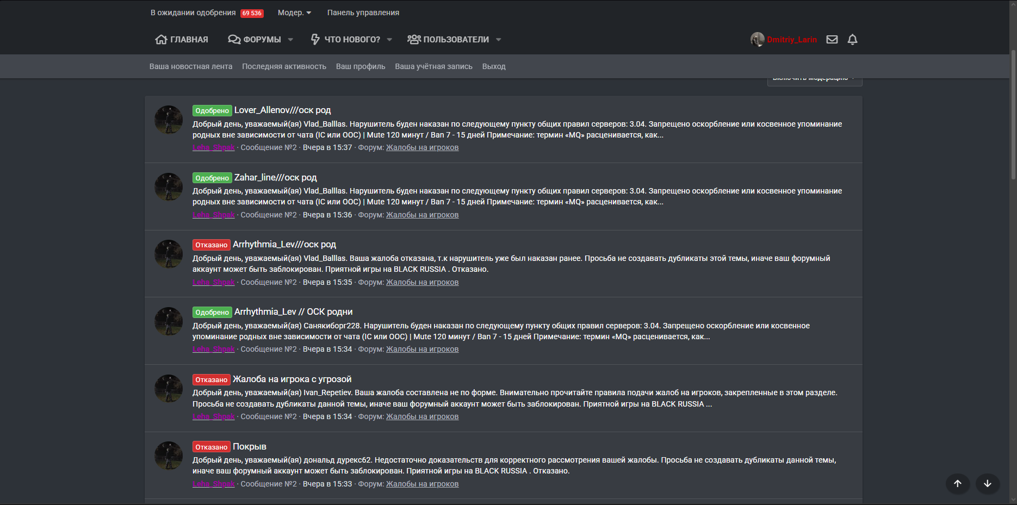Click the scroll-to-top arrow button
1017x505 pixels.
click(958, 484)
